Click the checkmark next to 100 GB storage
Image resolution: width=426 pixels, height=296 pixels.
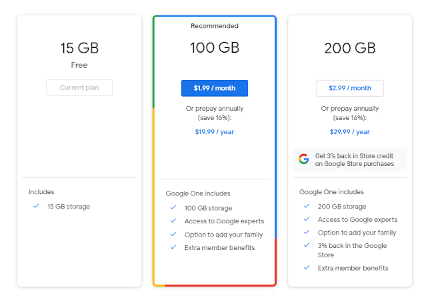tap(173, 208)
